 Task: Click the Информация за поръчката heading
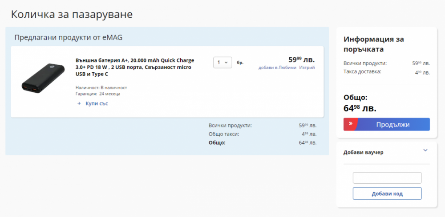coord(373,44)
